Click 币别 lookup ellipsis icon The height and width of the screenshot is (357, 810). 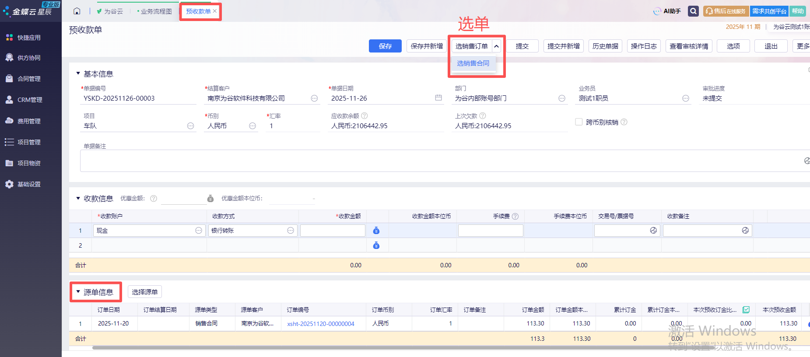(x=252, y=126)
